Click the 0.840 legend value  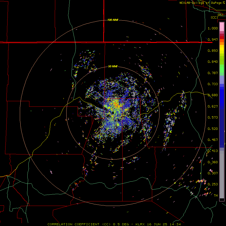click(x=213, y=62)
